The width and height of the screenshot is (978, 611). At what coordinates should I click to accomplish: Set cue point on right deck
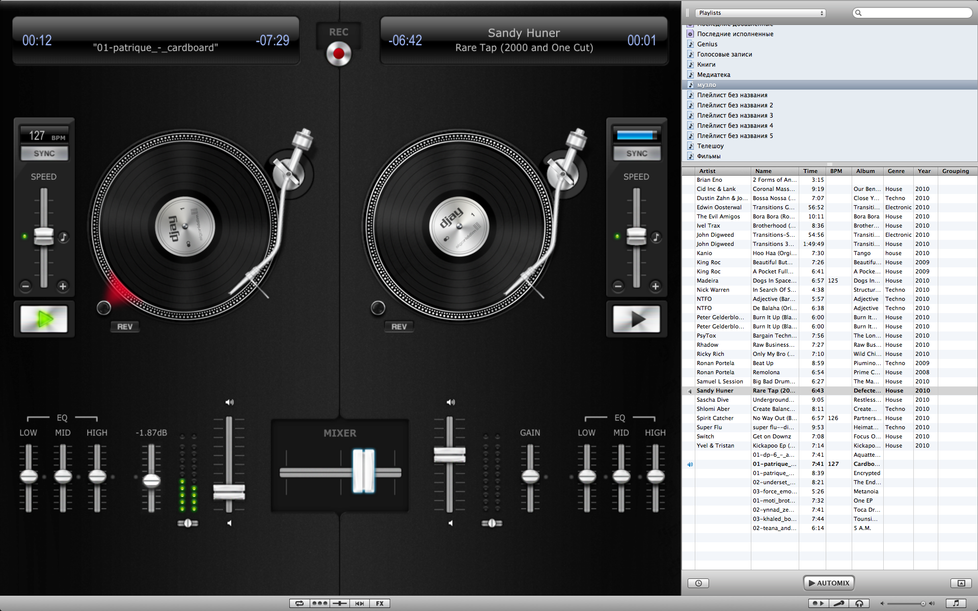(x=378, y=307)
